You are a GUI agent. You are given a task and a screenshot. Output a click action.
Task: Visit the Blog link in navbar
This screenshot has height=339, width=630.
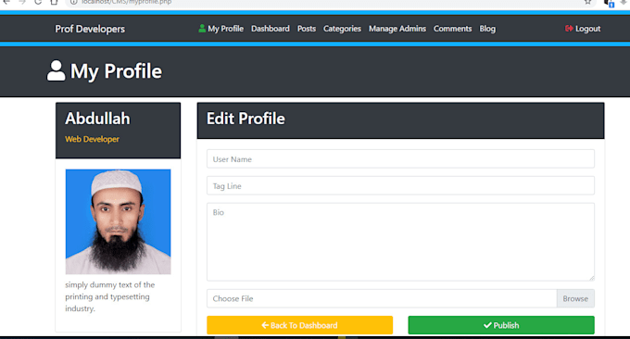click(x=487, y=29)
